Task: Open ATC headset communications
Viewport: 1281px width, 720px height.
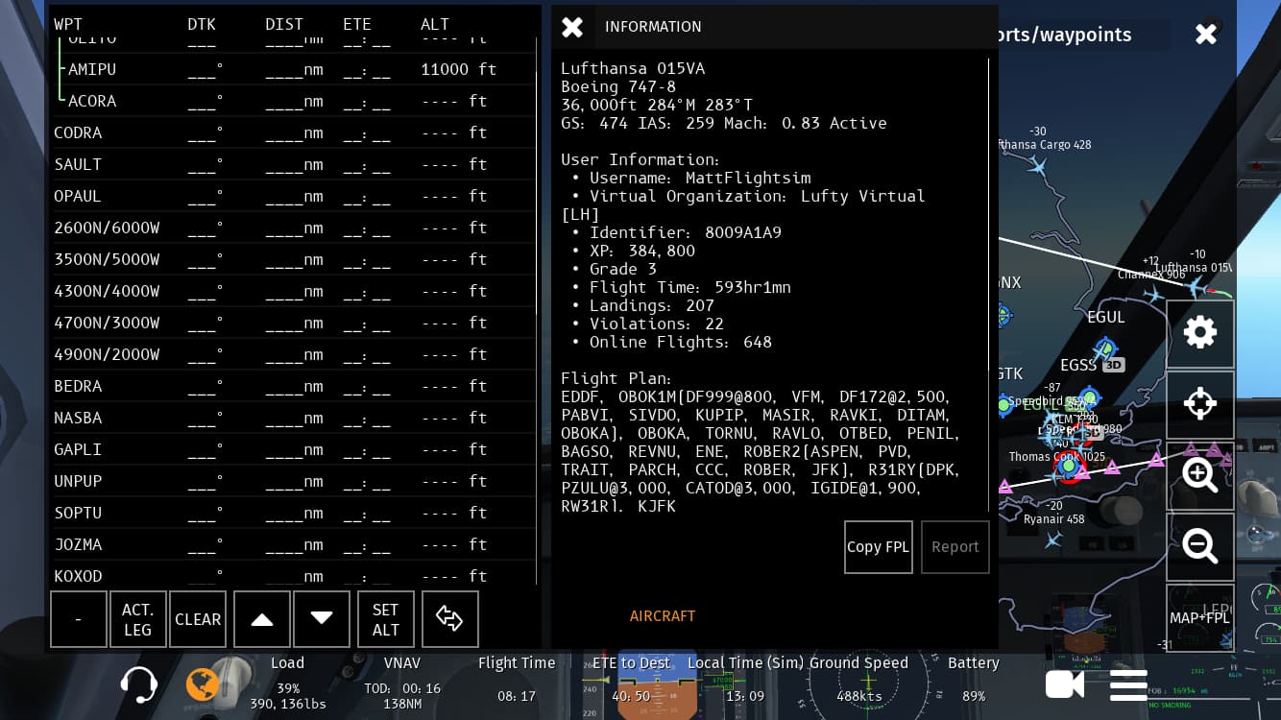Action: (x=139, y=684)
